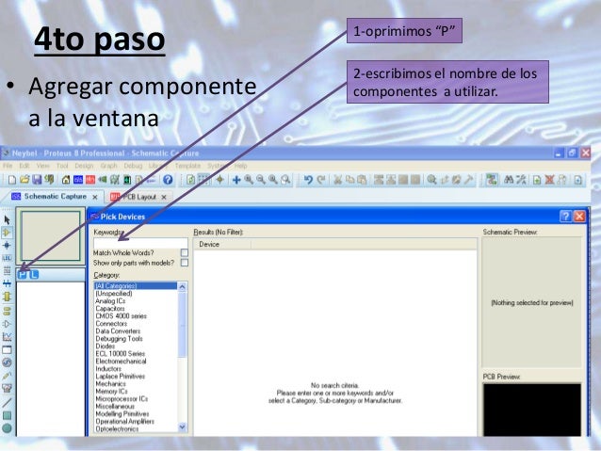601x451 pixels.
Task: Click the binoculars search toolbar icon
Action: (509, 180)
